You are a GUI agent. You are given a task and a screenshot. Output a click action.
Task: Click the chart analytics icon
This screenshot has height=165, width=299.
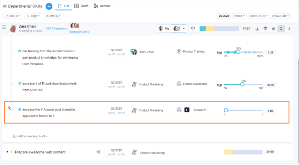tap(273, 29)
